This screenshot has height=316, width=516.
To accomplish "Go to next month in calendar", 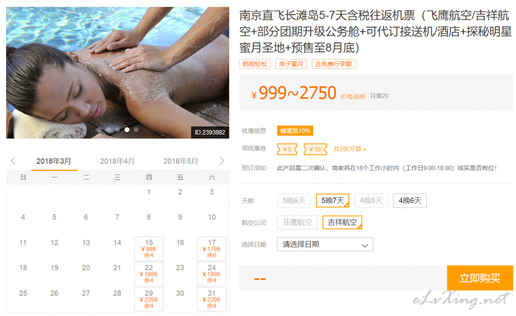I will click(x=222, y=161).
